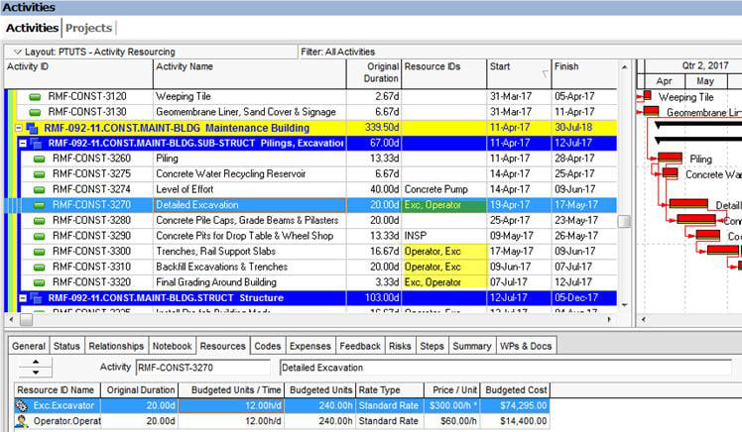Image resolution: width=742 pixels, height=432 pixels.
Task: Open the Relationships details tab
Action: point(117,346)
